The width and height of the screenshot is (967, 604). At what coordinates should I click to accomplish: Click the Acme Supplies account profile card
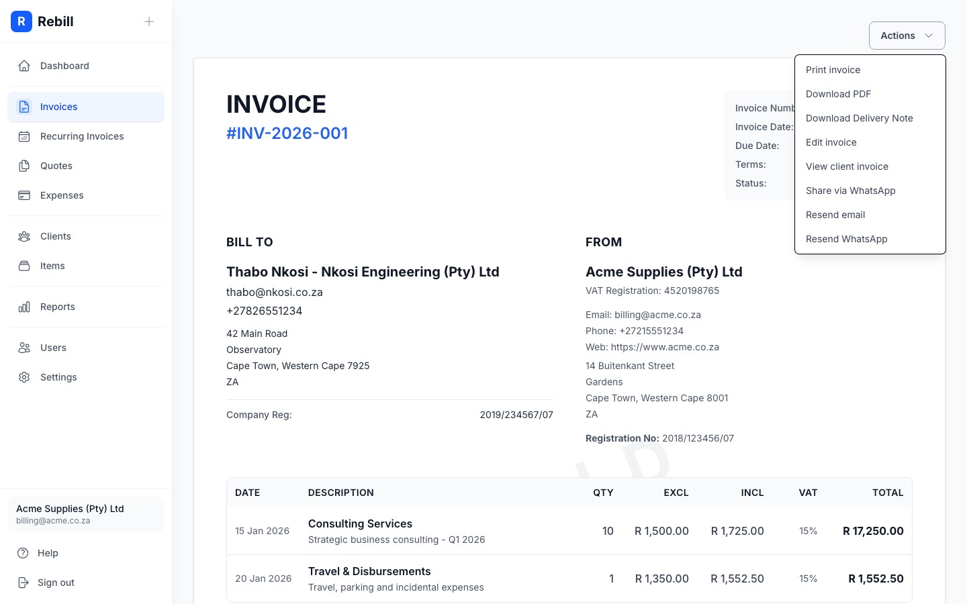pyautogui.click(x=85, y=513)
